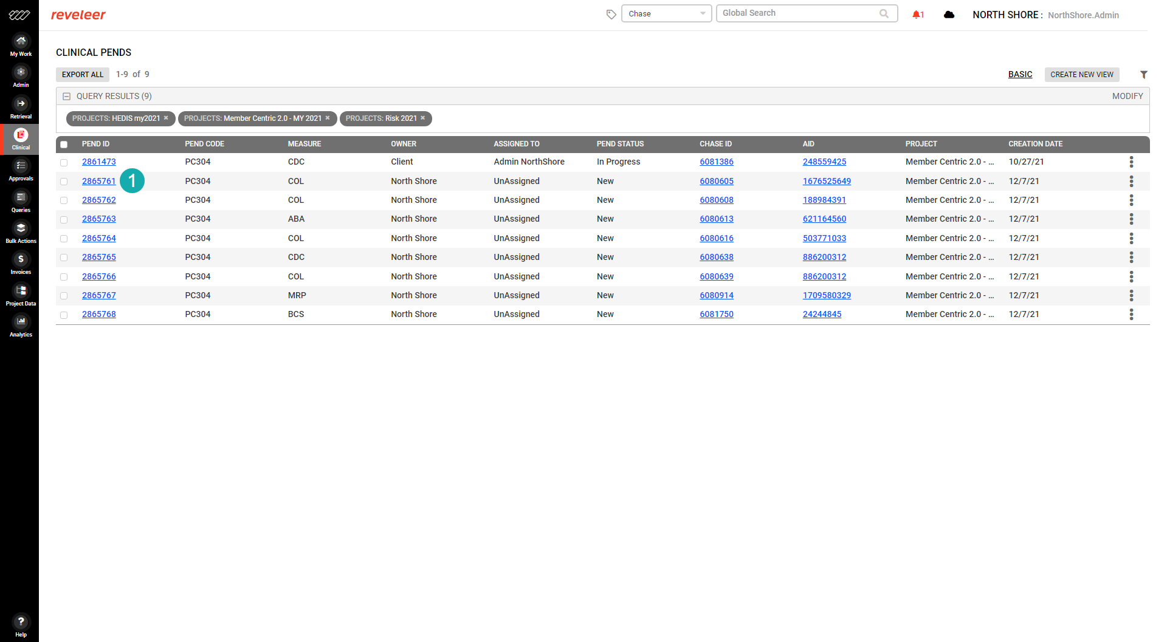Click the filter funnel icon

point(1143,75)
